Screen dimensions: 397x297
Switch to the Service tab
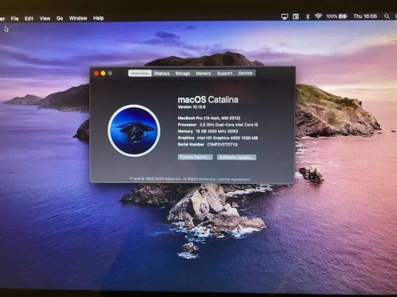(245, 73)
